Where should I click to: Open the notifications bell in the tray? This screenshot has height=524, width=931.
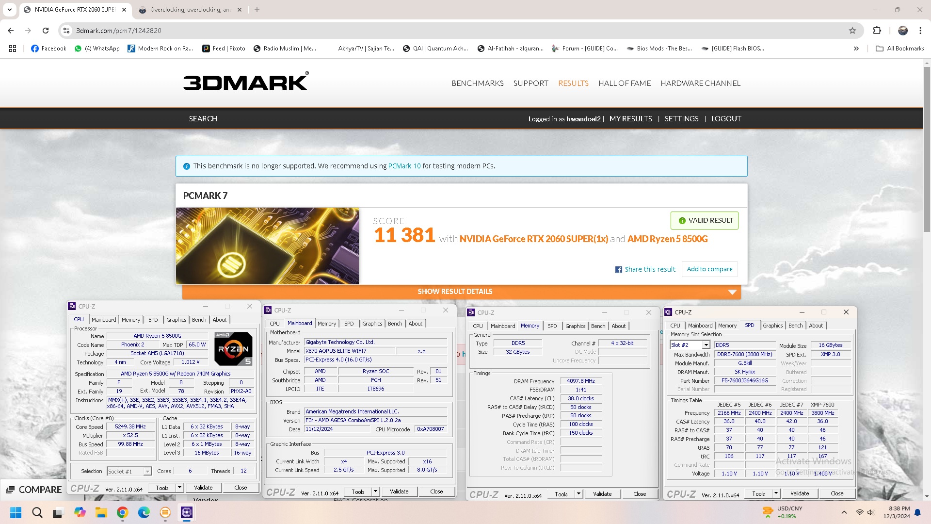point(917,512)
